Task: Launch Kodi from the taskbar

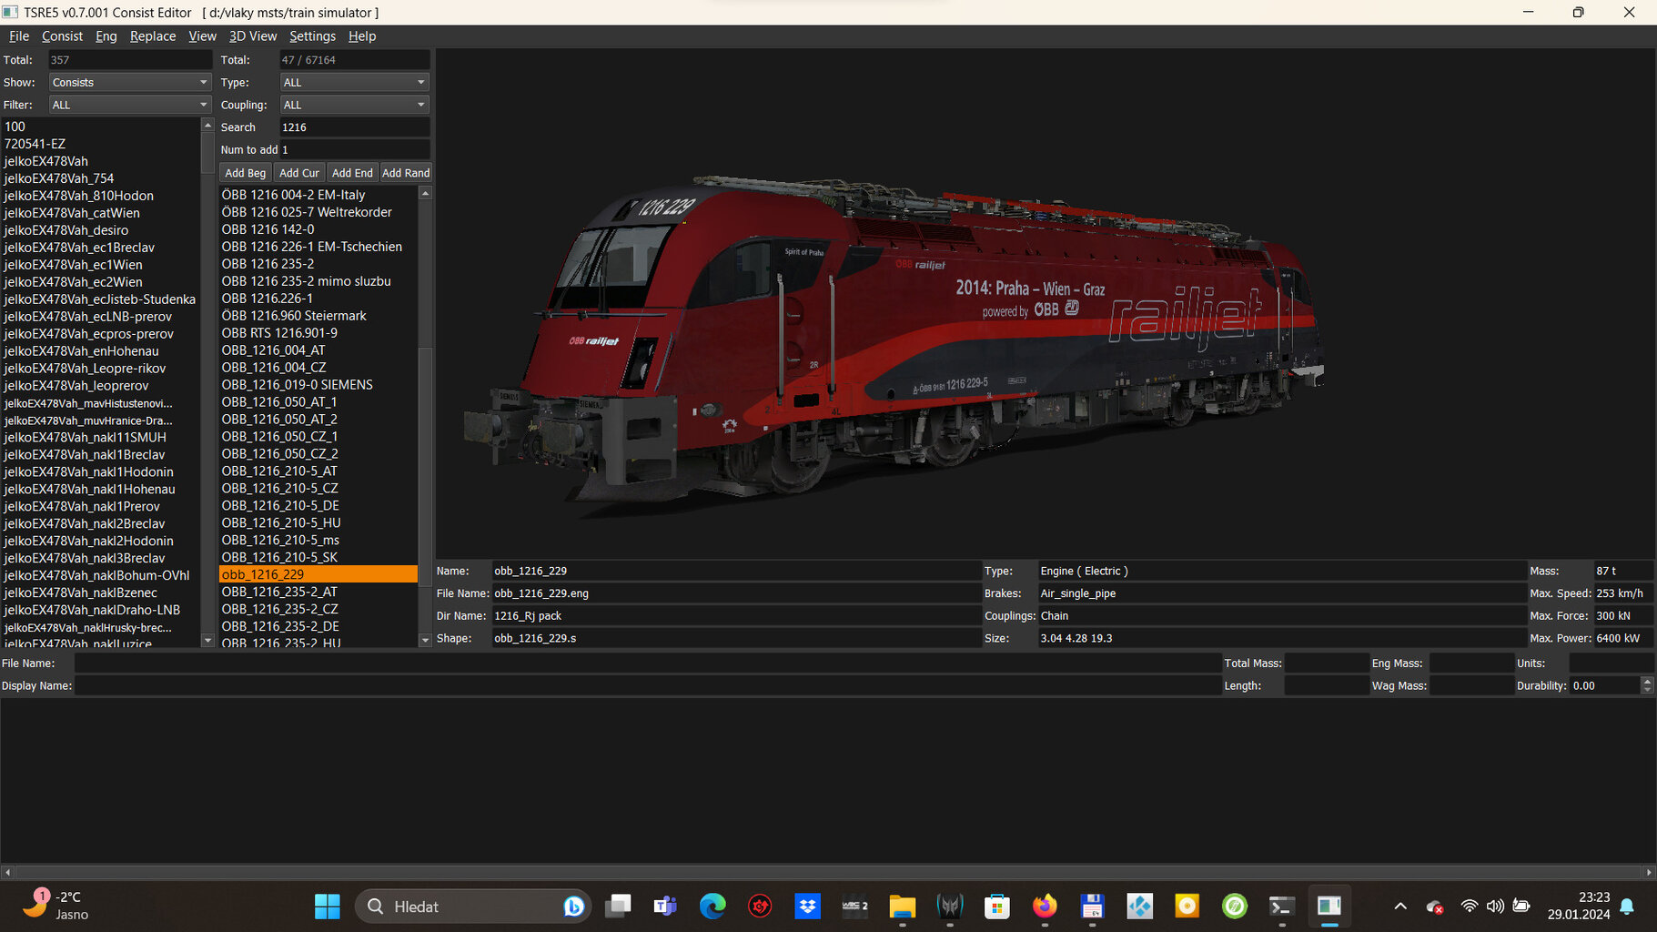Action: [x=1139, y=907]
